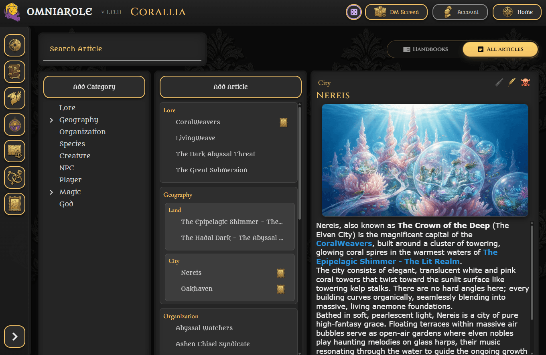
Task: Select the Geography category
Action: point(79,120)
